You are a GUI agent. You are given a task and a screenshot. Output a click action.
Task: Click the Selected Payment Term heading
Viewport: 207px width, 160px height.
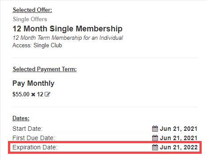45,69
